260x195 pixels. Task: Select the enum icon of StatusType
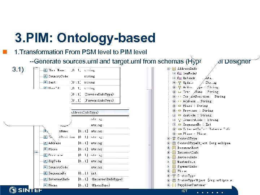click(x=174, y=175)
